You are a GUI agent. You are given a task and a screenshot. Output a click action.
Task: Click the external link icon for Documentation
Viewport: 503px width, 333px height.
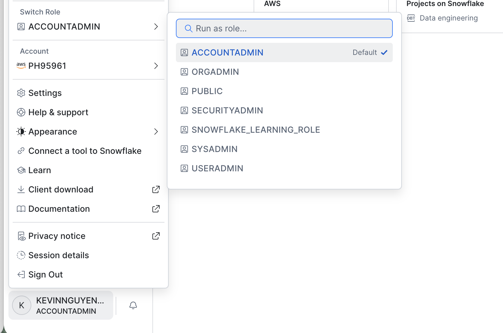click(x=156, y=209)
